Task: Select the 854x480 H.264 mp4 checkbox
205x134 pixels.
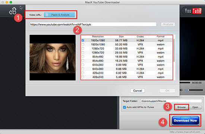Action: click(x=83, y=57)
